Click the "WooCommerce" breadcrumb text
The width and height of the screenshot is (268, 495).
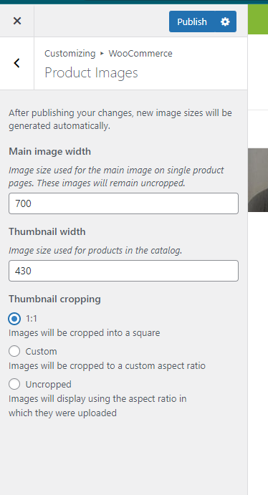pos(140,53)
